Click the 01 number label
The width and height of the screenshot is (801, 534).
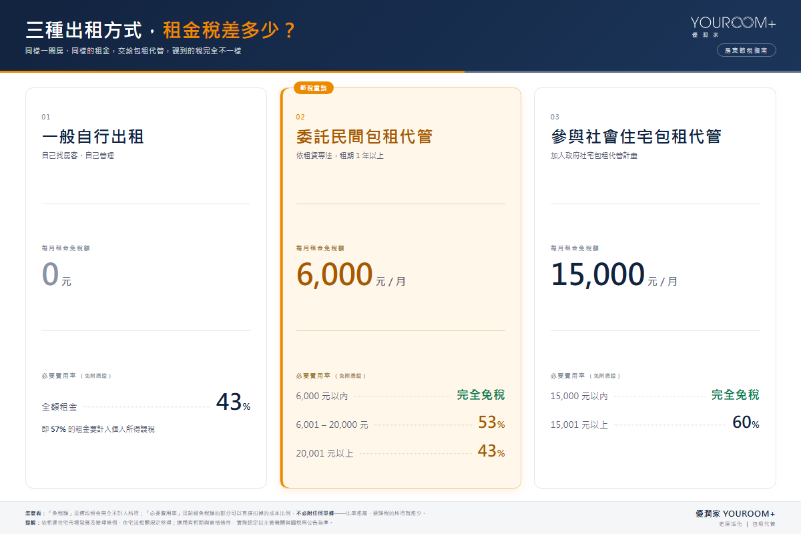46,117
